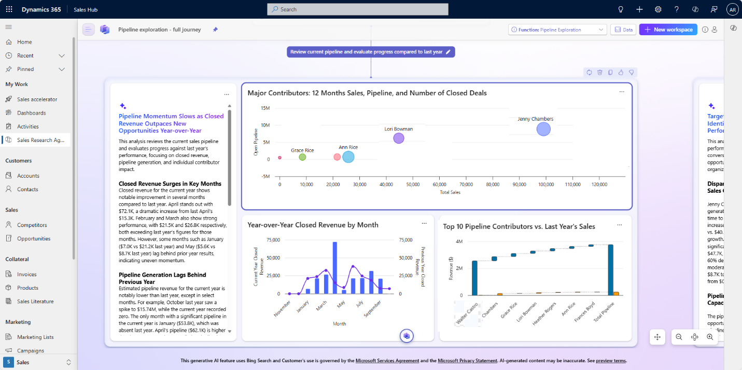Click the New workspace button
This screenshot has height=370, width=742.
(x=668, y=30)
